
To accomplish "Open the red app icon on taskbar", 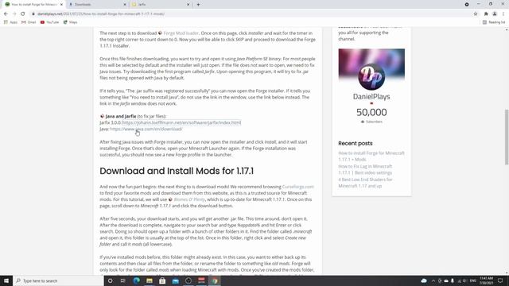I will click(201, 280).
